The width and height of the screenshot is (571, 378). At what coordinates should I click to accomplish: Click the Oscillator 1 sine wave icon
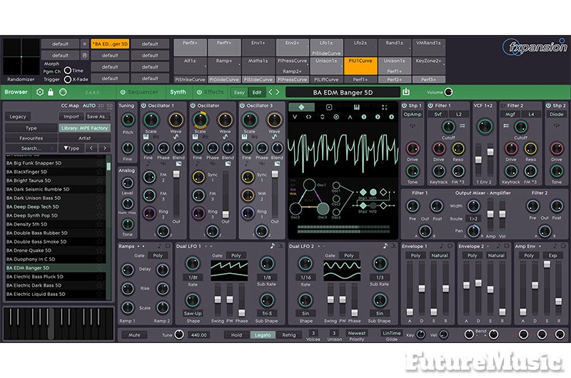[x=176, y=137]
